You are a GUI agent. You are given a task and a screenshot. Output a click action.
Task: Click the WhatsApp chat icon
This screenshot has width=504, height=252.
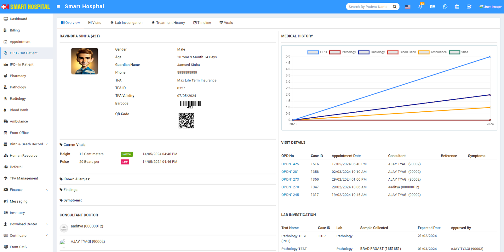[x=445, y=7]
